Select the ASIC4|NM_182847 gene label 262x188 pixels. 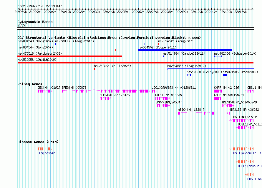pos(191,110)
